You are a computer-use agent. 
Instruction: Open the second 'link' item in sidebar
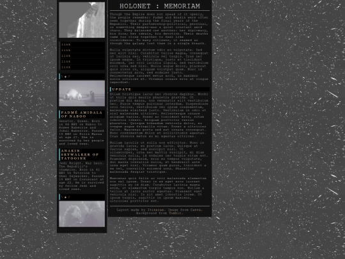pyautogui.click(x=82, y=51)
